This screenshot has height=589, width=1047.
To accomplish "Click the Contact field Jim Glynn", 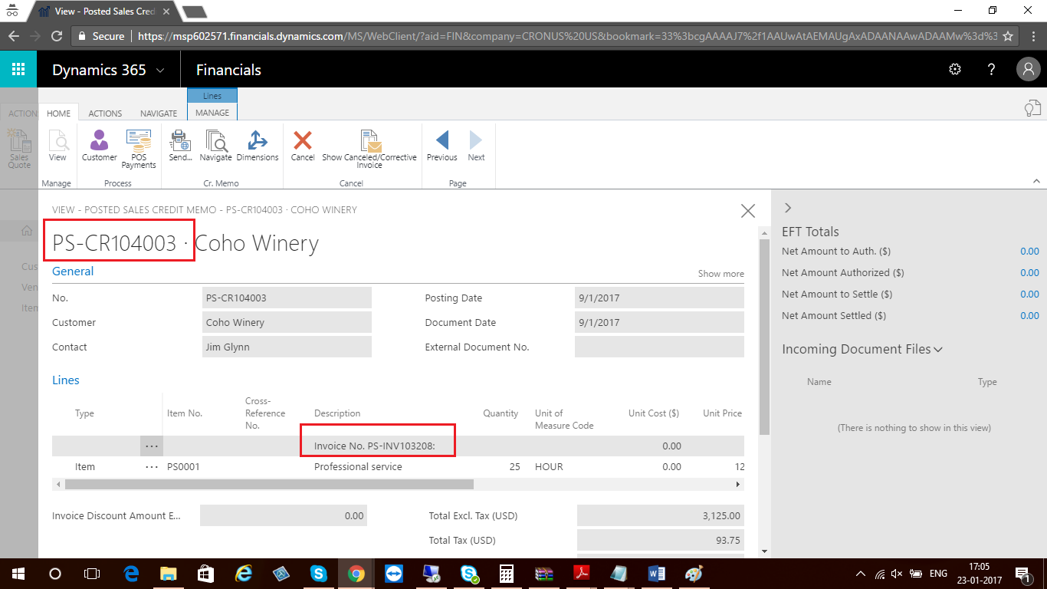I will 287,347.
